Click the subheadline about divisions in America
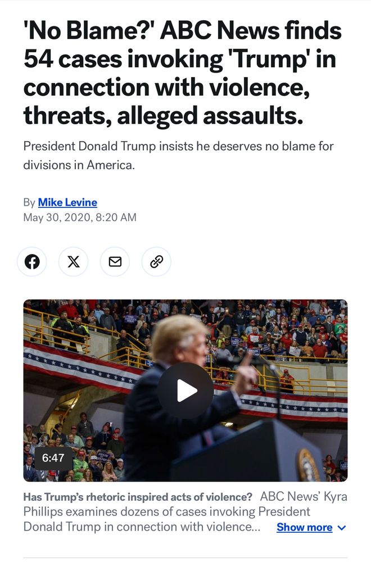The image size is (371, 562). pyautogui.click(x=178, y=156)
